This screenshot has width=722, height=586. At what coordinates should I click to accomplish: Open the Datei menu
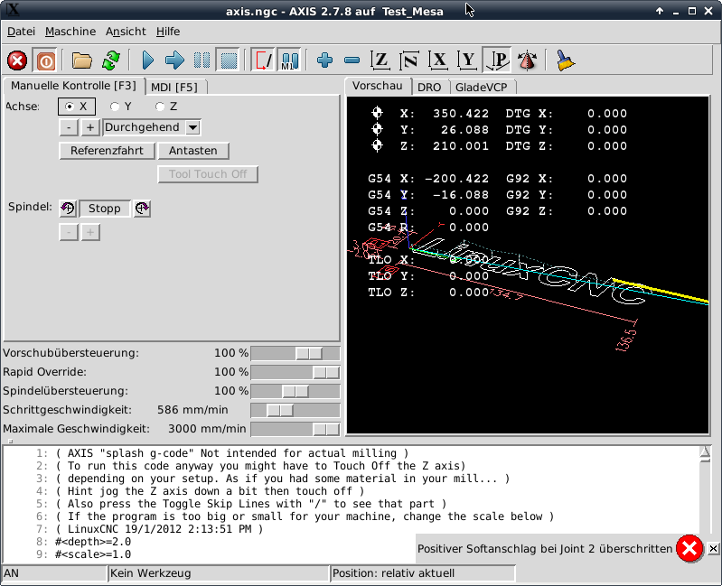tap(21, 32)
